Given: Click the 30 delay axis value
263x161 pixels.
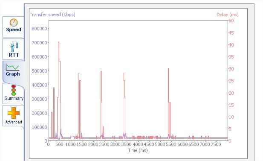Looking at the screenshot, I should pos(231,69).
